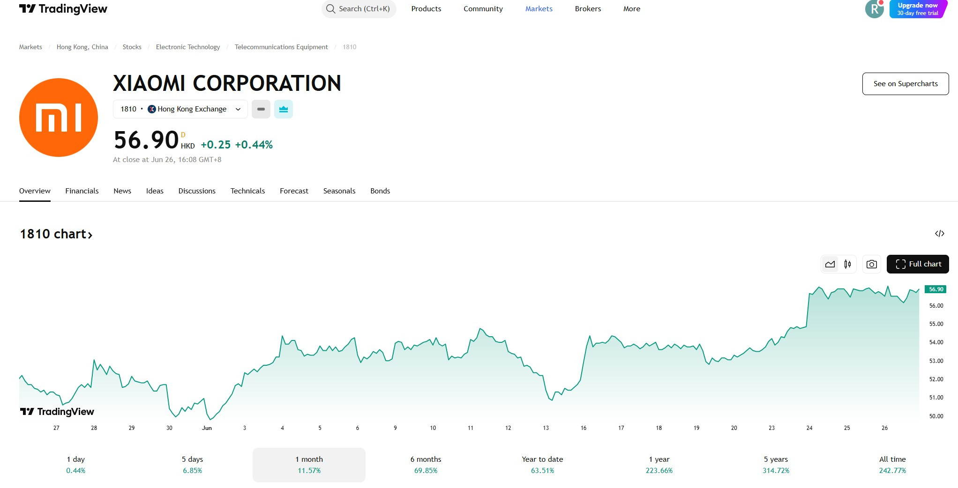958x488 pixels.
Task: Switch to the Discussions tab
Action: point(197,191)
